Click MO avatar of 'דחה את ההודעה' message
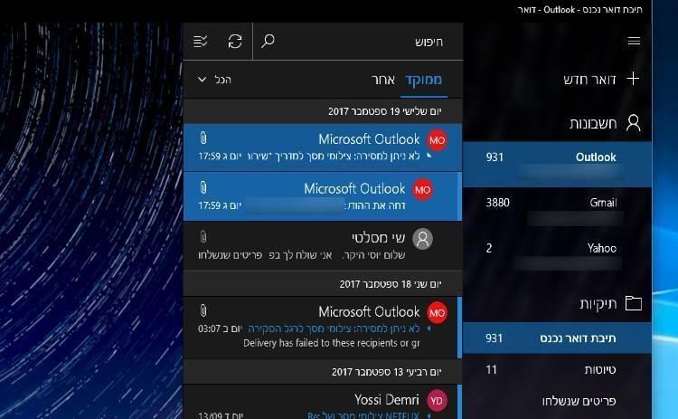Screen dimensions: 678x419 coord(422,189)
